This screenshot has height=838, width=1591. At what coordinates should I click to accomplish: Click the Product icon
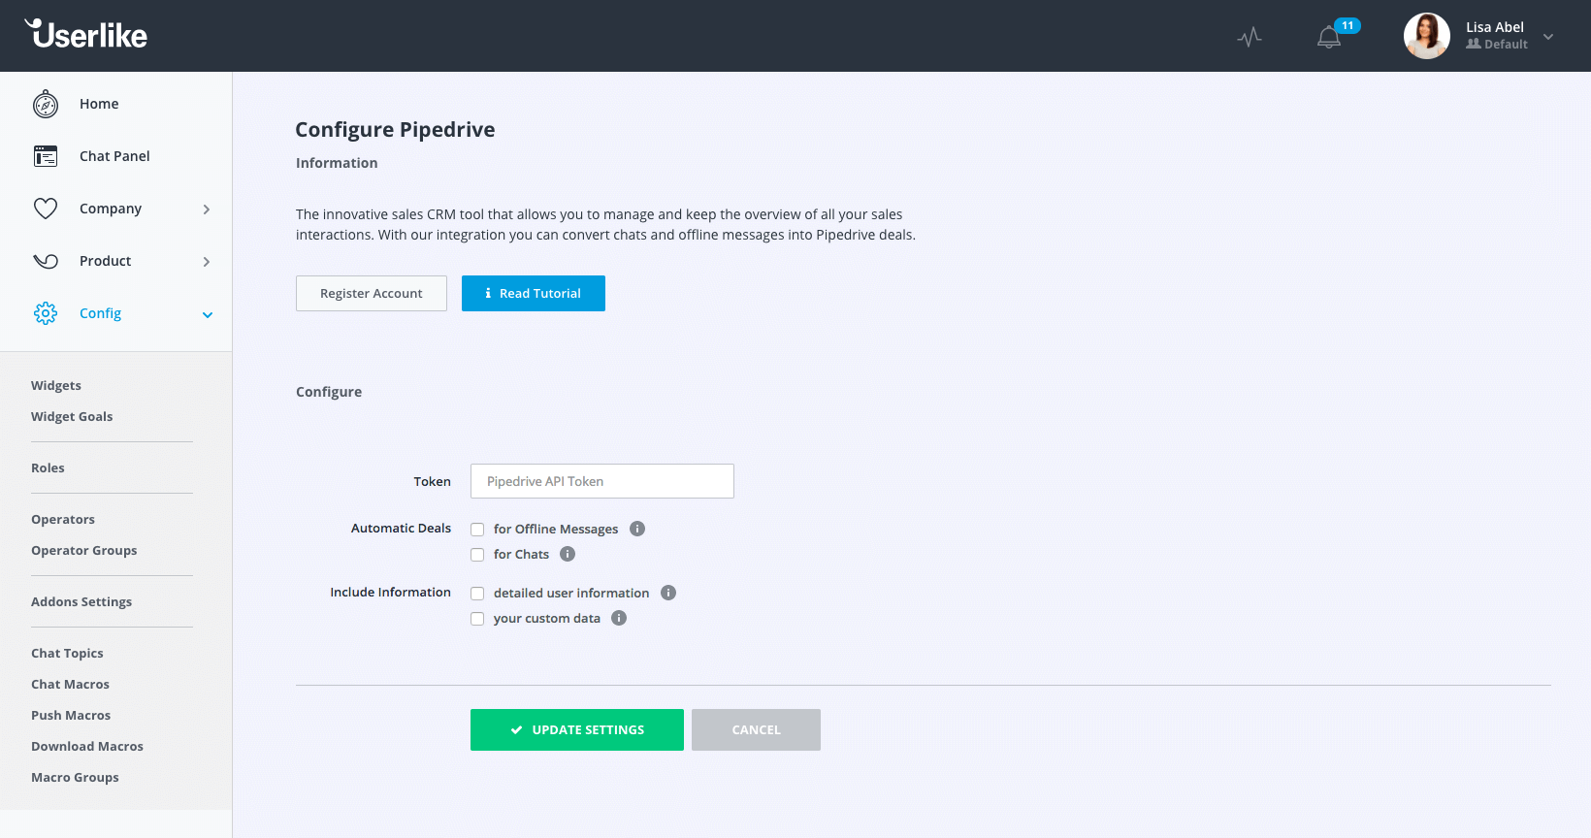click(x=46, y=261)
